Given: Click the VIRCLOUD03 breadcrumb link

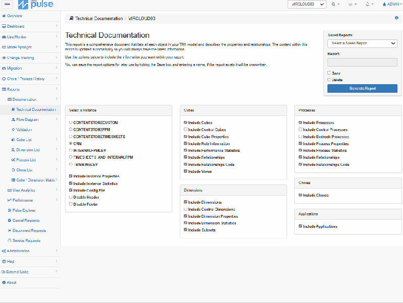Looking at the screenshot, I should pyautogui.click(x=142, y=19).
